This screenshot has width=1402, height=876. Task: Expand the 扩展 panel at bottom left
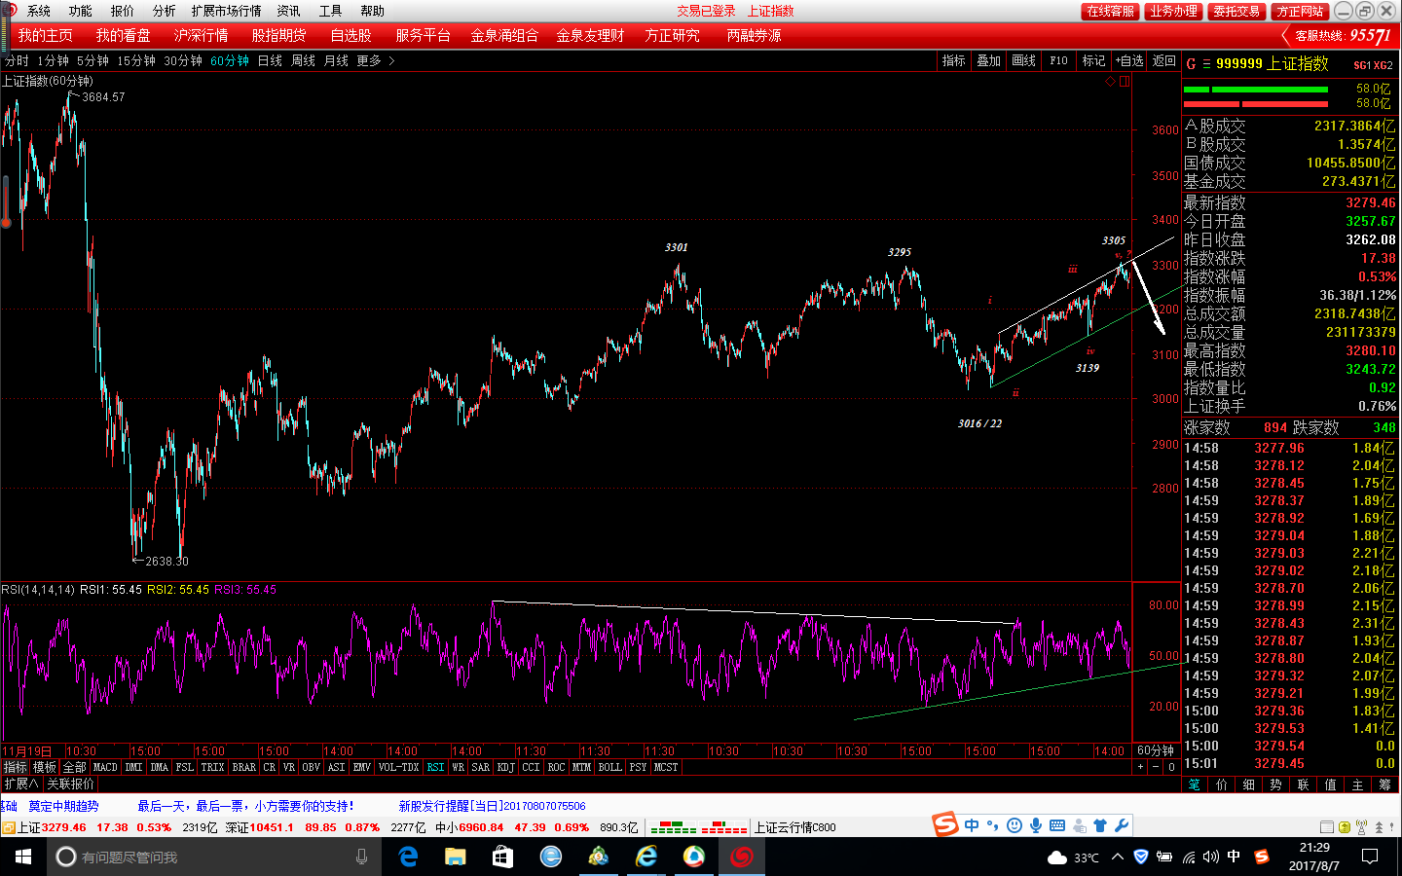(x=20, y=784)
